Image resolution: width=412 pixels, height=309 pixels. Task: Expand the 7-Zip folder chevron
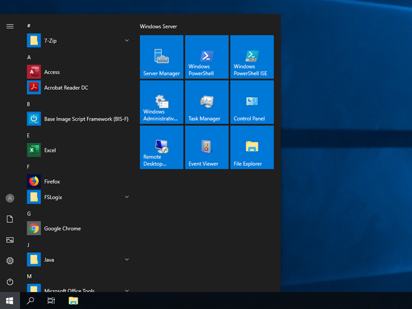coord(127,40)
